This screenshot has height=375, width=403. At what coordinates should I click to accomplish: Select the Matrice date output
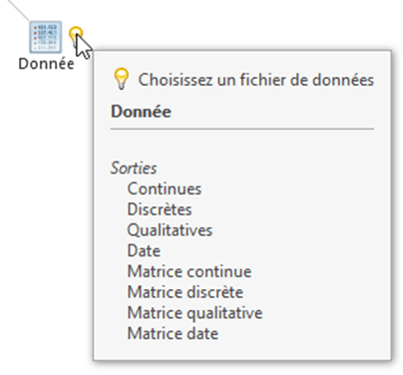(173, 333)
